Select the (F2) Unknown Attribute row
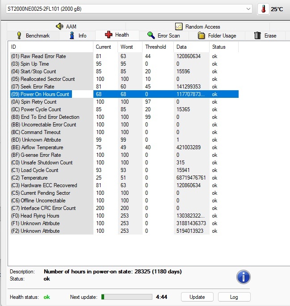290x306 pixels. (x=124, y=231)
